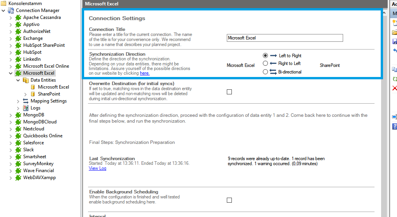The image size is (397, 217).
Task: Click the Logs icon in the tree
Action: tap(26, 108)
